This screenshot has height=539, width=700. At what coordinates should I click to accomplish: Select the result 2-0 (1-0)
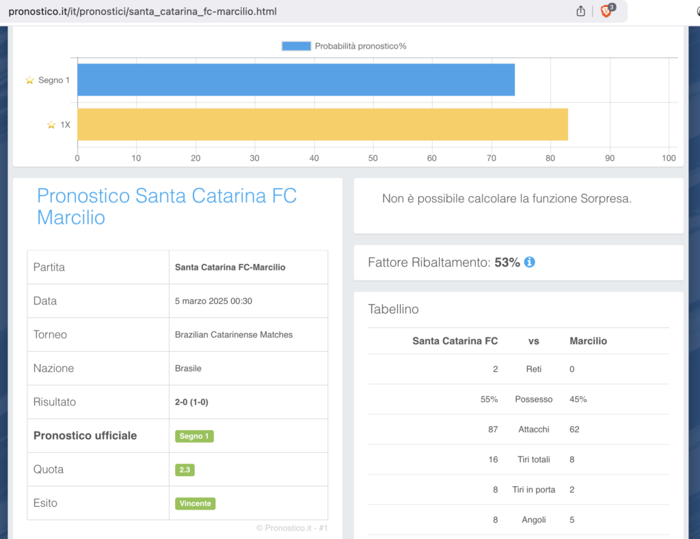coord(191,402)
